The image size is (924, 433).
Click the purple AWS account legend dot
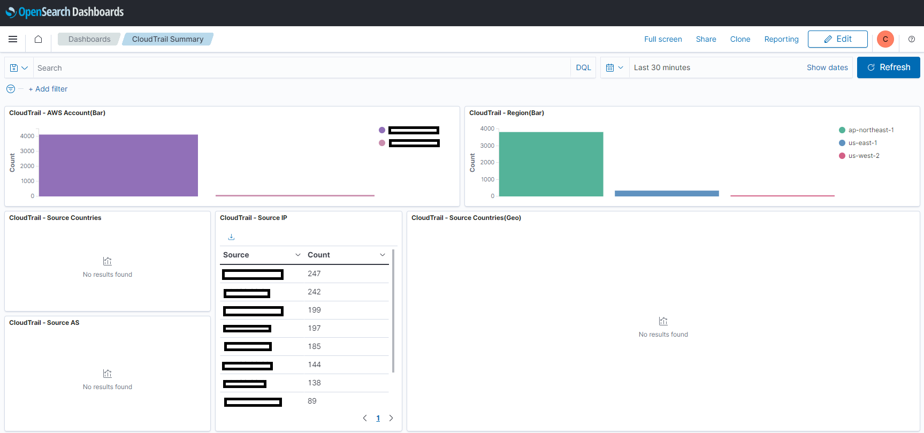tap(382, 130)
